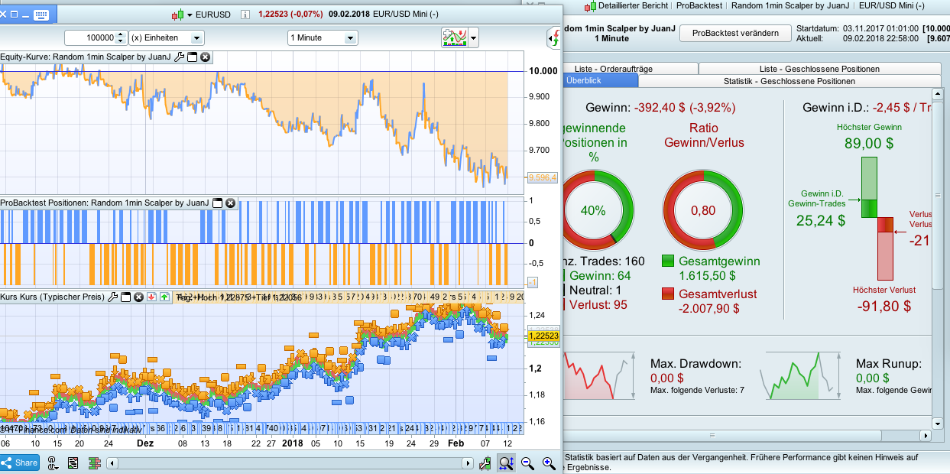Open indicators and trading systems icon
The image size is (950, 474).
(x=454, y=37)
